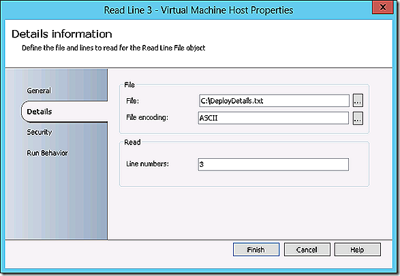Click the 'Line numbers:' label
Viewport: 400px width, 276px height.
(x=147, y=164)
